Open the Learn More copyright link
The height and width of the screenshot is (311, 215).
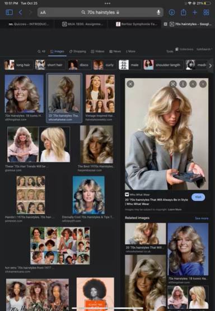point(175,209)
